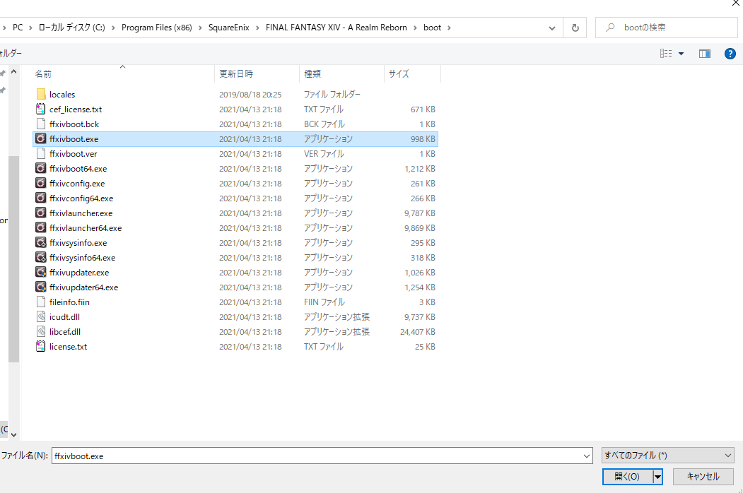The image size is (743, 493).
Task: Go to the PC breadcrumb
Action: tap(18, 28)
